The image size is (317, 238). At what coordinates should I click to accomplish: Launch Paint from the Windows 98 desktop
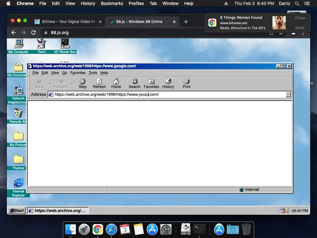(x=41, y=46)
